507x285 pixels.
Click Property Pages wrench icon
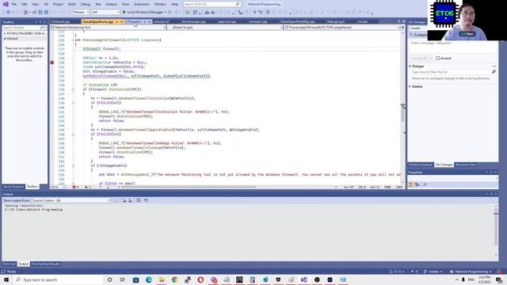(425, 184)
